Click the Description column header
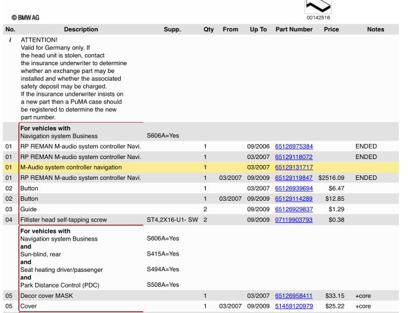418x313 pixels. tap(81, 29)
